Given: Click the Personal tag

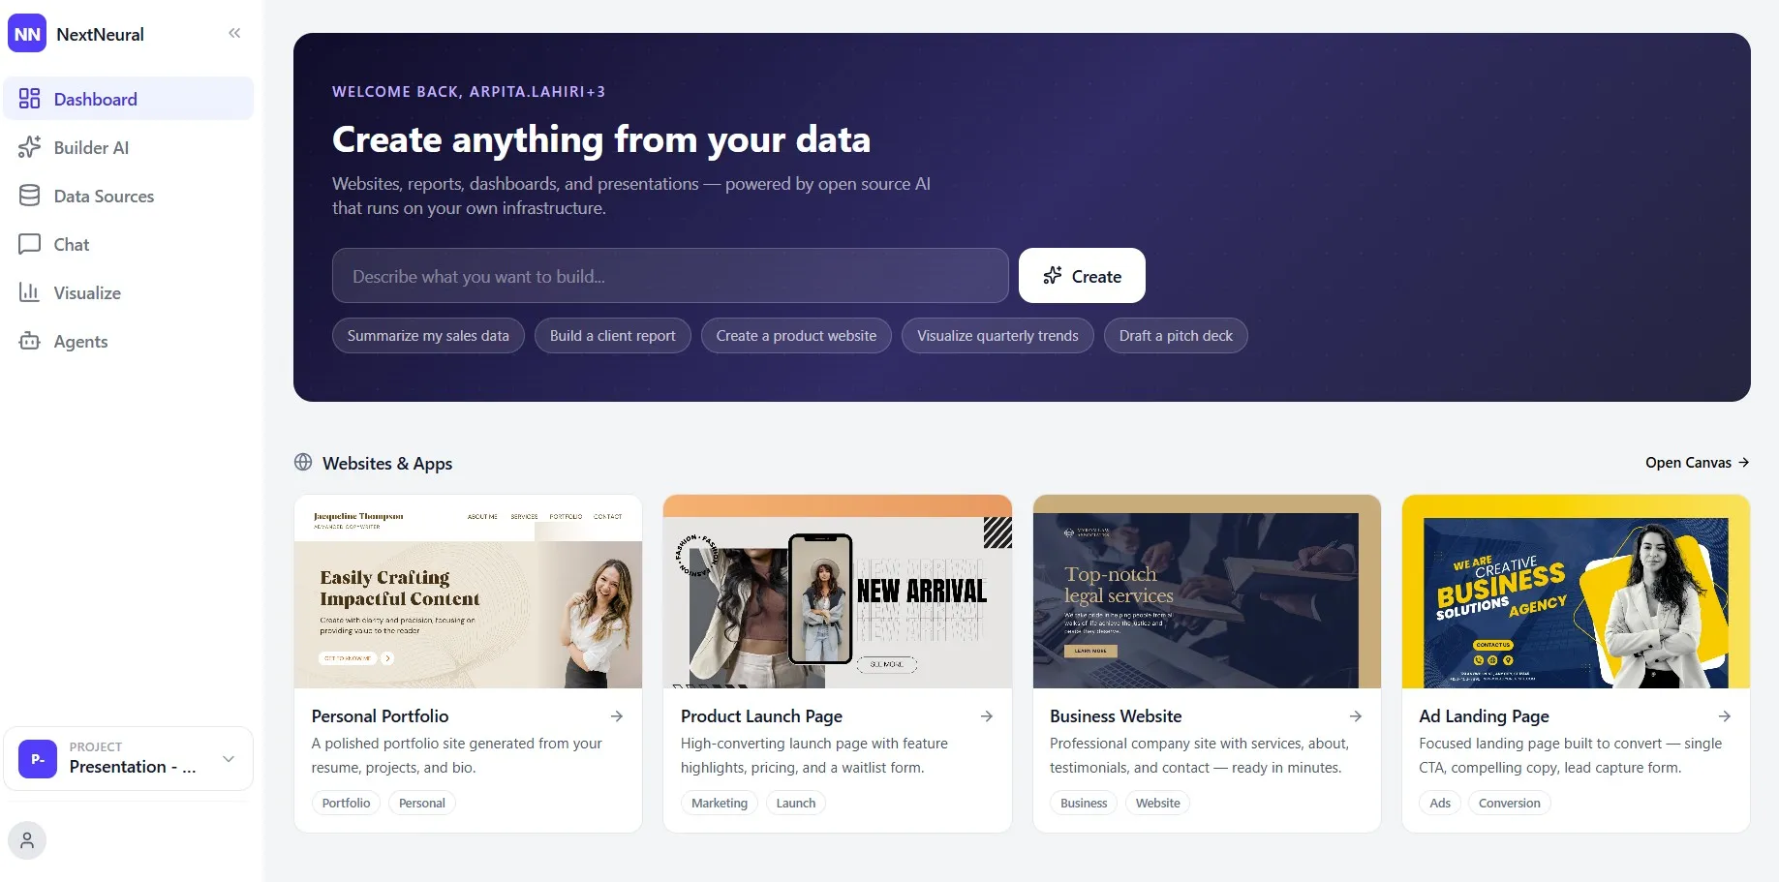Looking at the screenshot, I should pyautogui.click(x=422, y=803).
